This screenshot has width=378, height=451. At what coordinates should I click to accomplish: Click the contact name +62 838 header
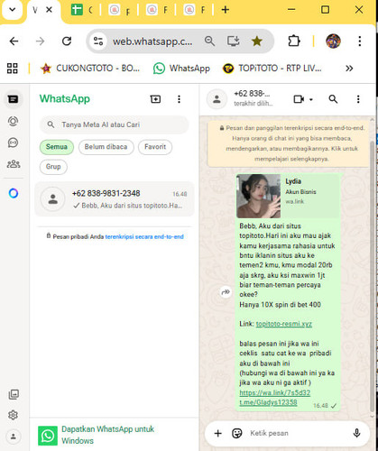[252, 94]
